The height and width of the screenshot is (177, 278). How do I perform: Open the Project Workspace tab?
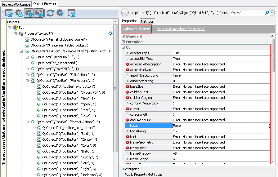(16, 4)
